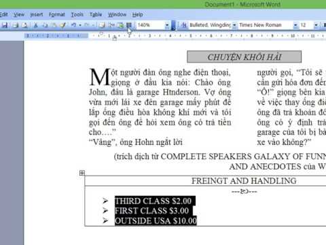The height and width of the screenshot is (245, 326).
Task: Click the line starting "John, đâu là garage"
Action: pos(160,93)
